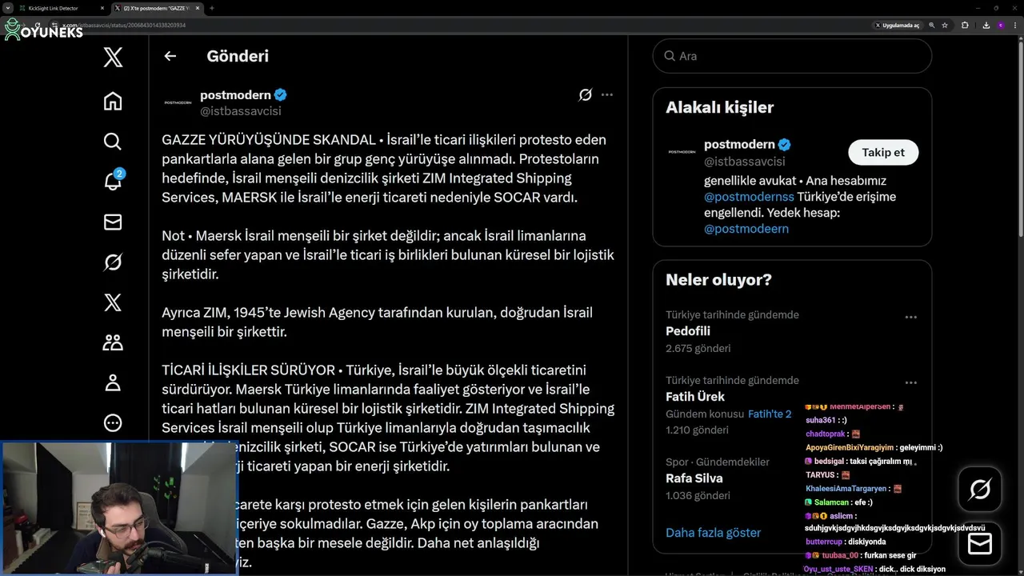
Task: Open the @postmodeern backup account link
Action: pos(746,229)
